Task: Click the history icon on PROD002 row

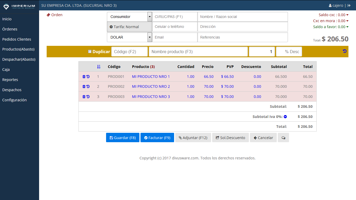Action: pos(88,86)
